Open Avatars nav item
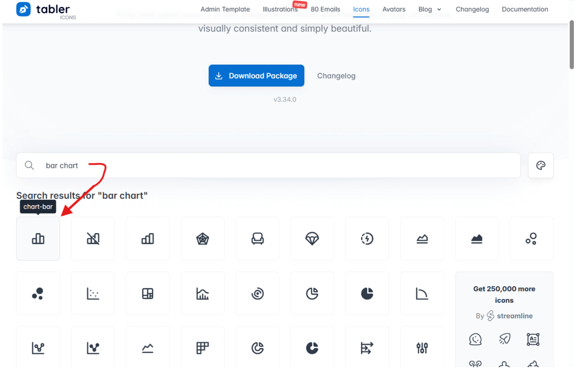 click(394, 9)
